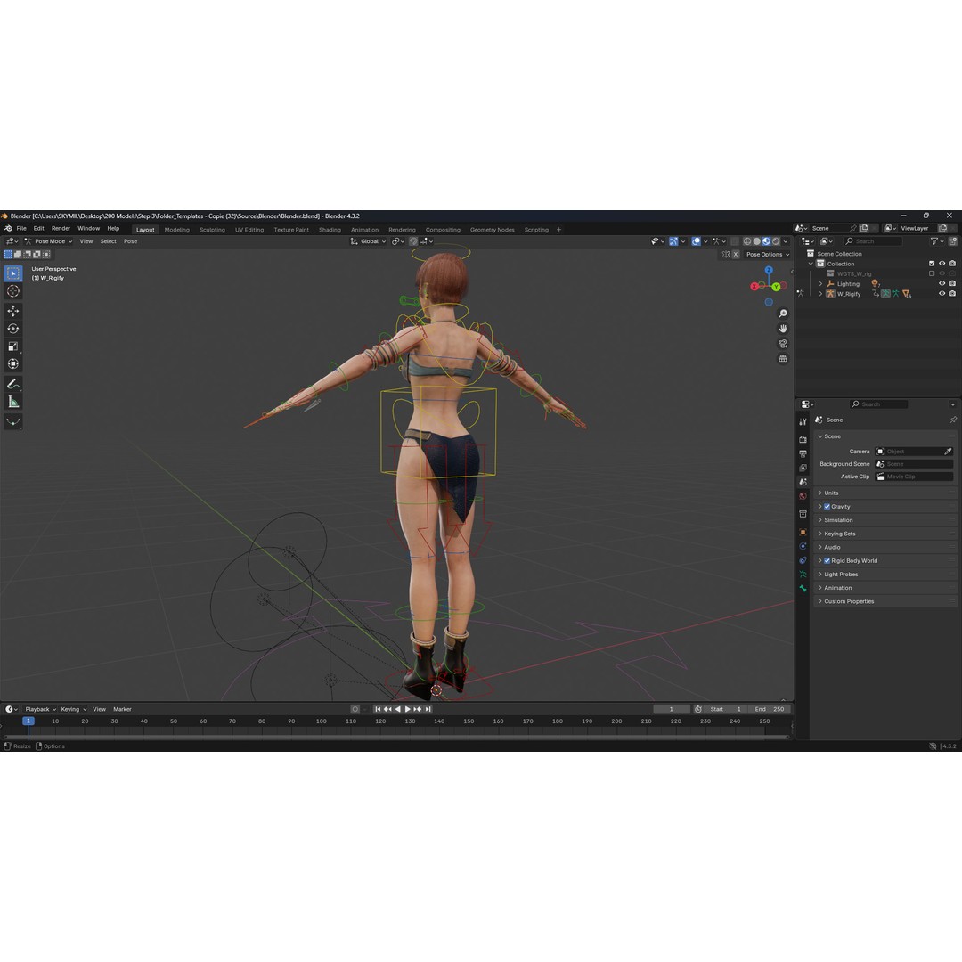Switch to the UV Editing workspace tab
The height and width of the screenshot is (962, 962).
coord(249,230)
